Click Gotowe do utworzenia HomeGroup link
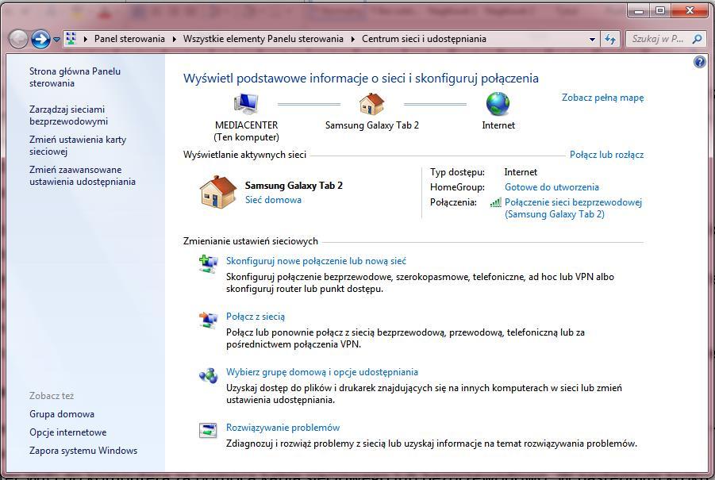Image resolution: width=715 pixels, height=480 pixels. [x=552, y=187]
